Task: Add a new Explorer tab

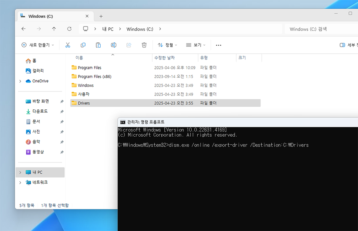Action: pyautogui.click(x=101, y=16)
